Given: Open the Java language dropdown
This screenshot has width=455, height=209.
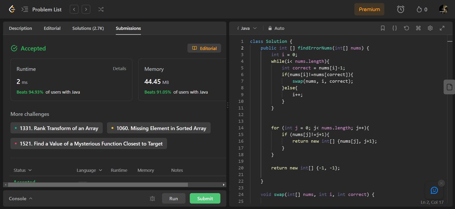Looking at the screenshot, I should click(x=247, y=28).
